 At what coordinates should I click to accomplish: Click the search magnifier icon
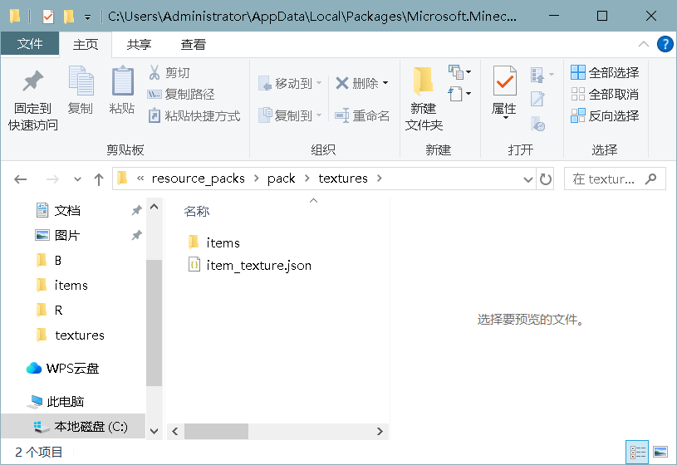pos(650,179)
